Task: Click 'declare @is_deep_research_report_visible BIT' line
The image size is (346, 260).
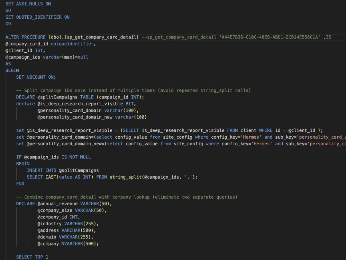Action: point(76,104)
